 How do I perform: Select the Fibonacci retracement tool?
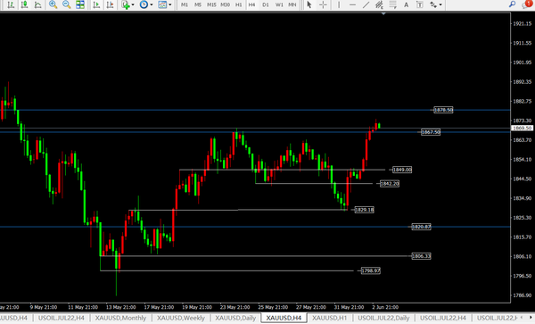click(392, 4)
